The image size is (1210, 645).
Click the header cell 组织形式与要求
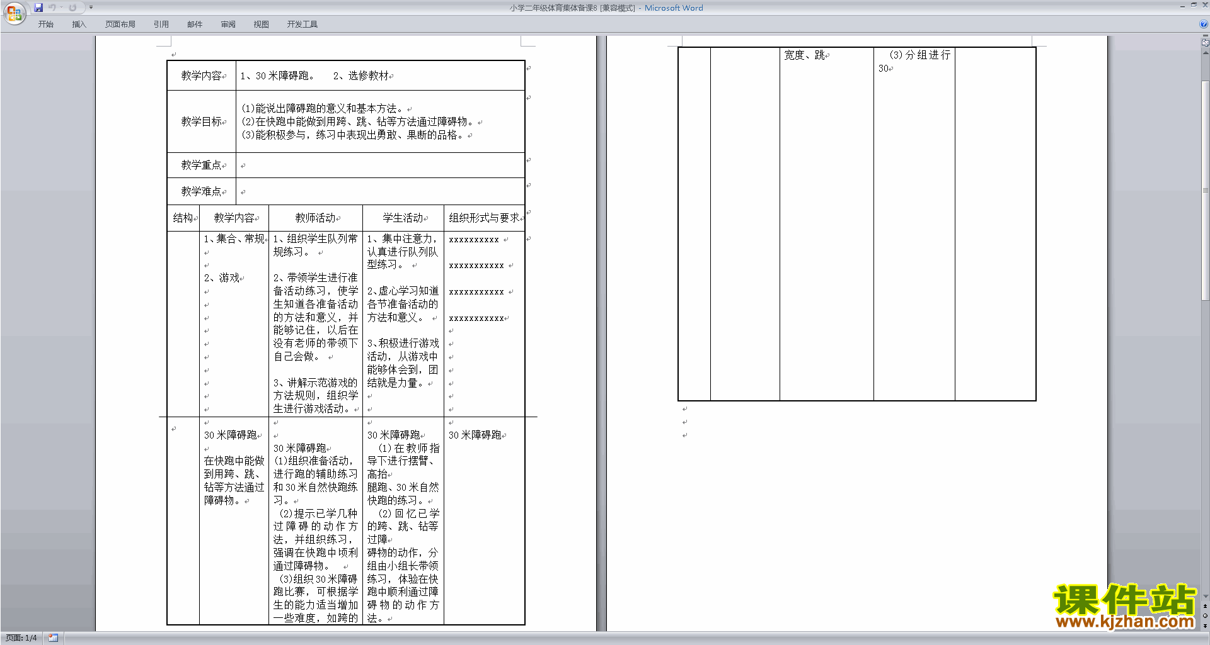tap(485, 218)
